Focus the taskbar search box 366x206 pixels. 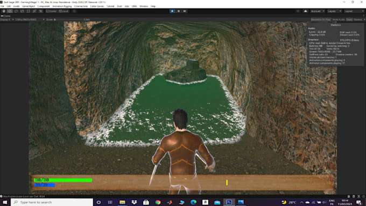pyautogui.click(x=52, y=202)
